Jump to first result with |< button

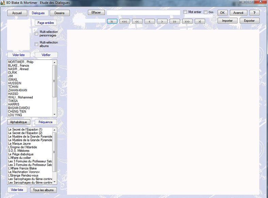[x=112, y=21]
